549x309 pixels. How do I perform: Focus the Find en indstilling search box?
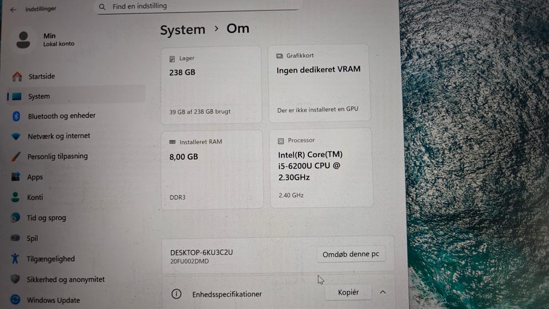(x=198, y=6)
